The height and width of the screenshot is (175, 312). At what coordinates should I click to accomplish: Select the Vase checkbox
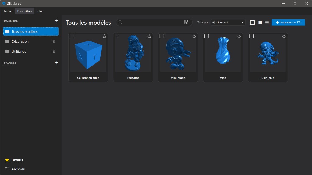pyautogui.click(x=207, y=36)
